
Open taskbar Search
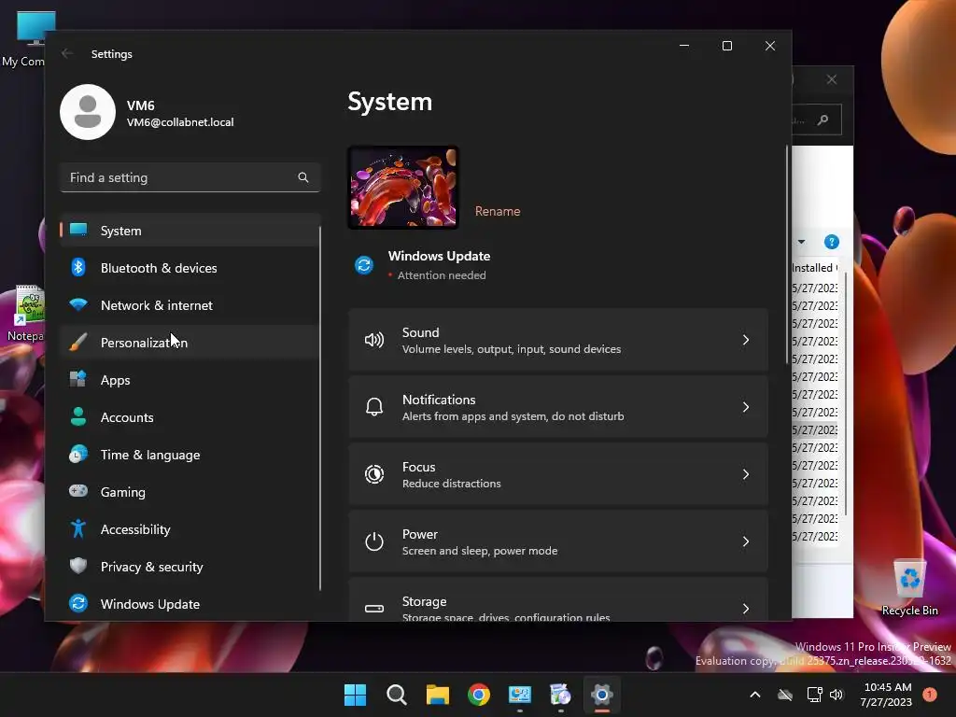point(396,695)
